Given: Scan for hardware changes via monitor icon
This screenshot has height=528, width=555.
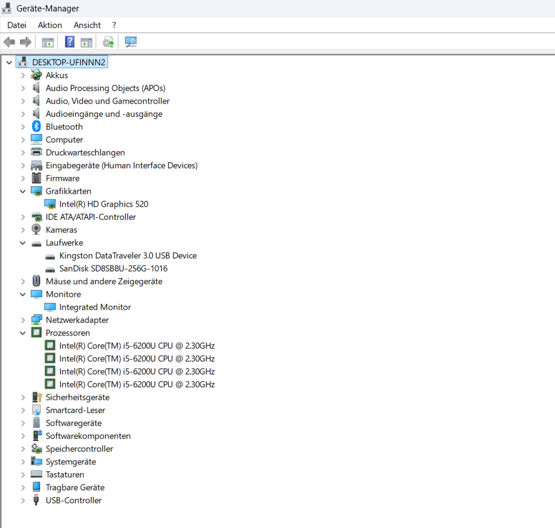Looking at the screenshot, I should (130, 42).
